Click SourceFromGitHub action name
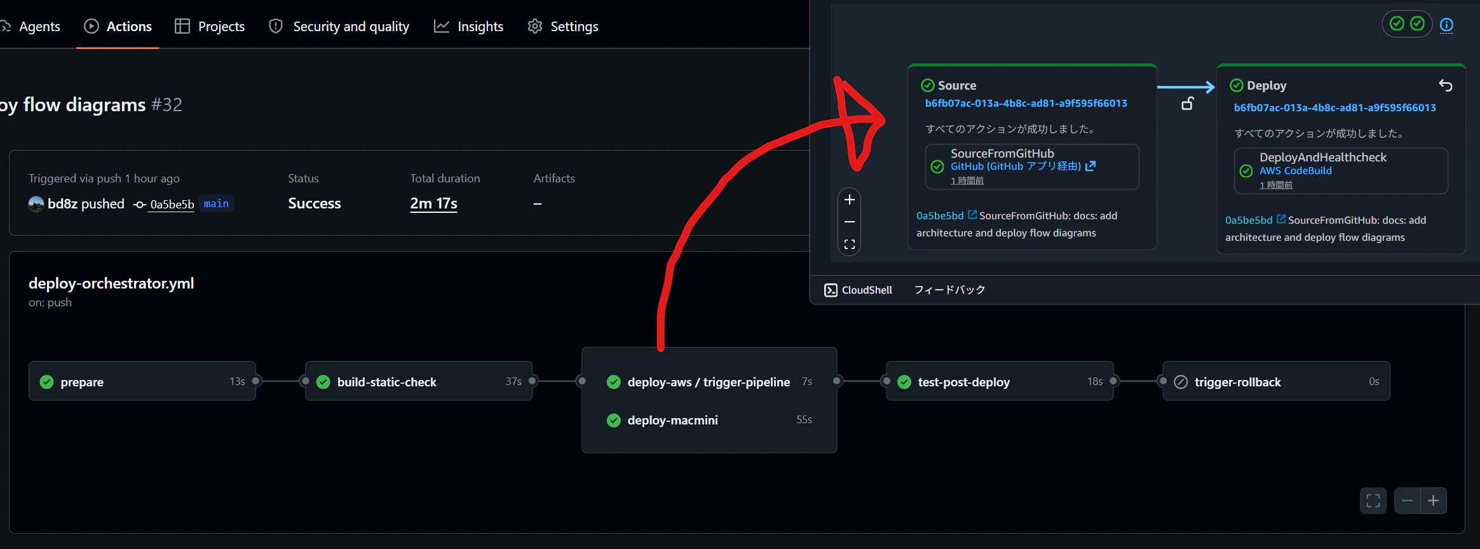 click(x=1002, y=153)
